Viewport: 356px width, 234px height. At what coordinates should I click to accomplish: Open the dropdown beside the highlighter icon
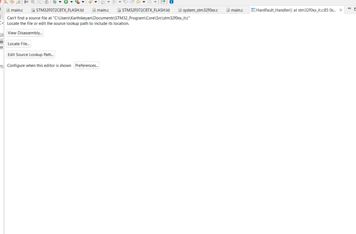tap(96, 2)
